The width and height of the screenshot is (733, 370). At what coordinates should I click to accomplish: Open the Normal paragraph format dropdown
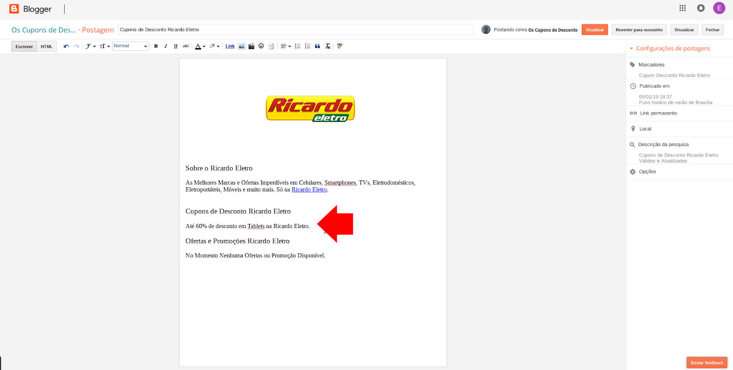pos(131,46)
